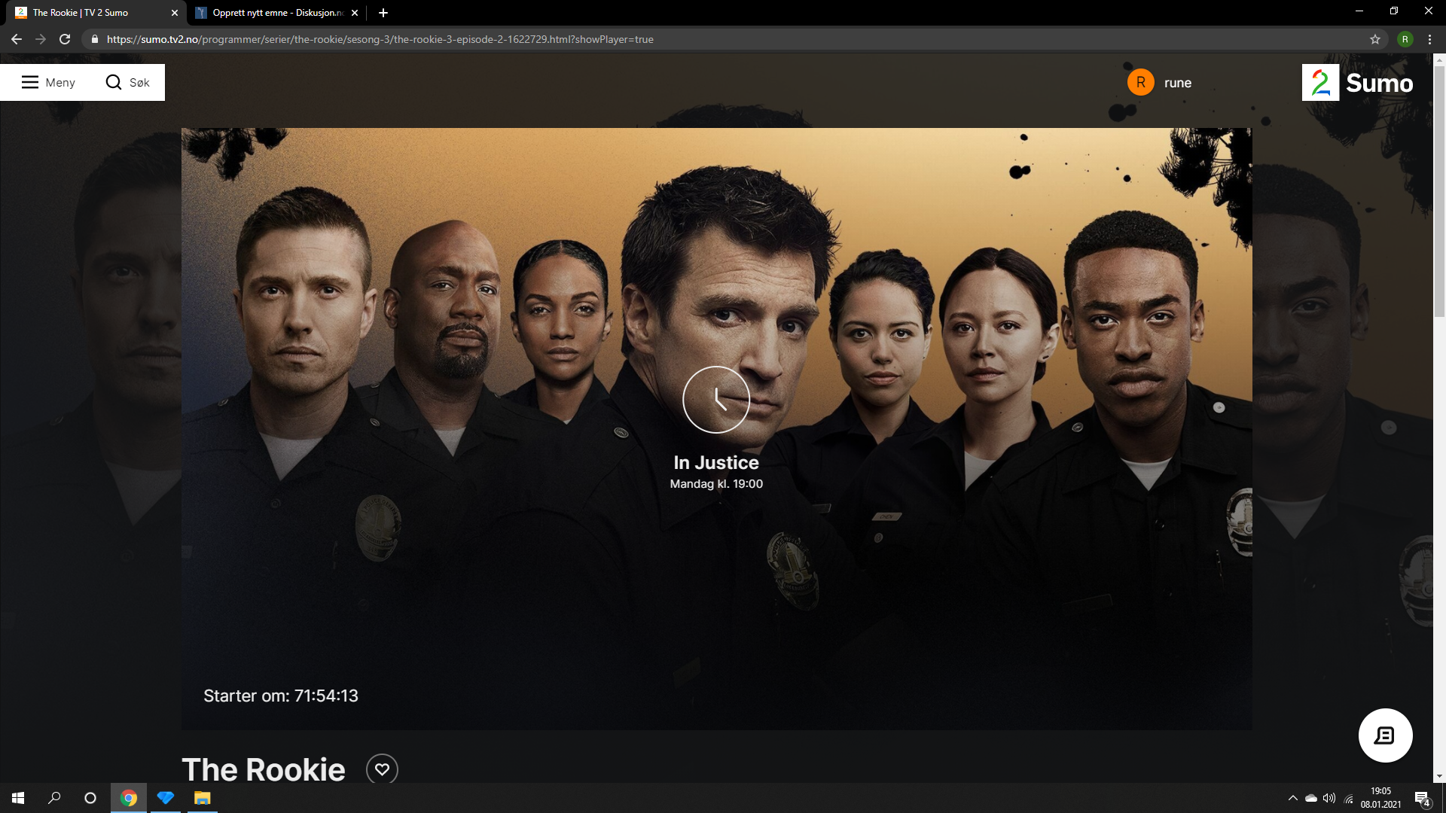The image size is (1446, 813).
Task: Open Chrome profile R button
Action: (x=1405, y=39)
